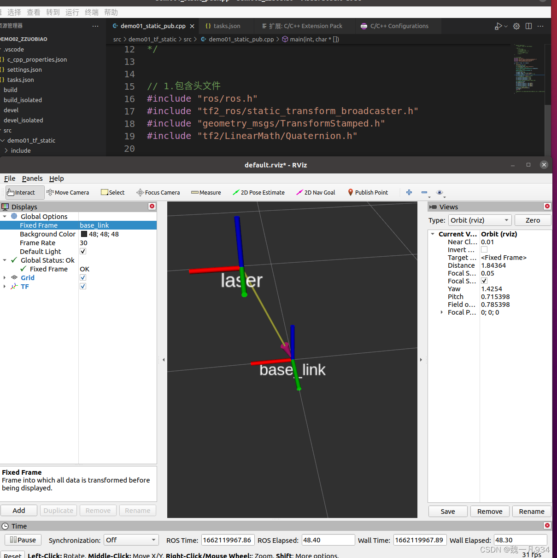Open the Synchronization dropdown set to Off

coord(131,540)
